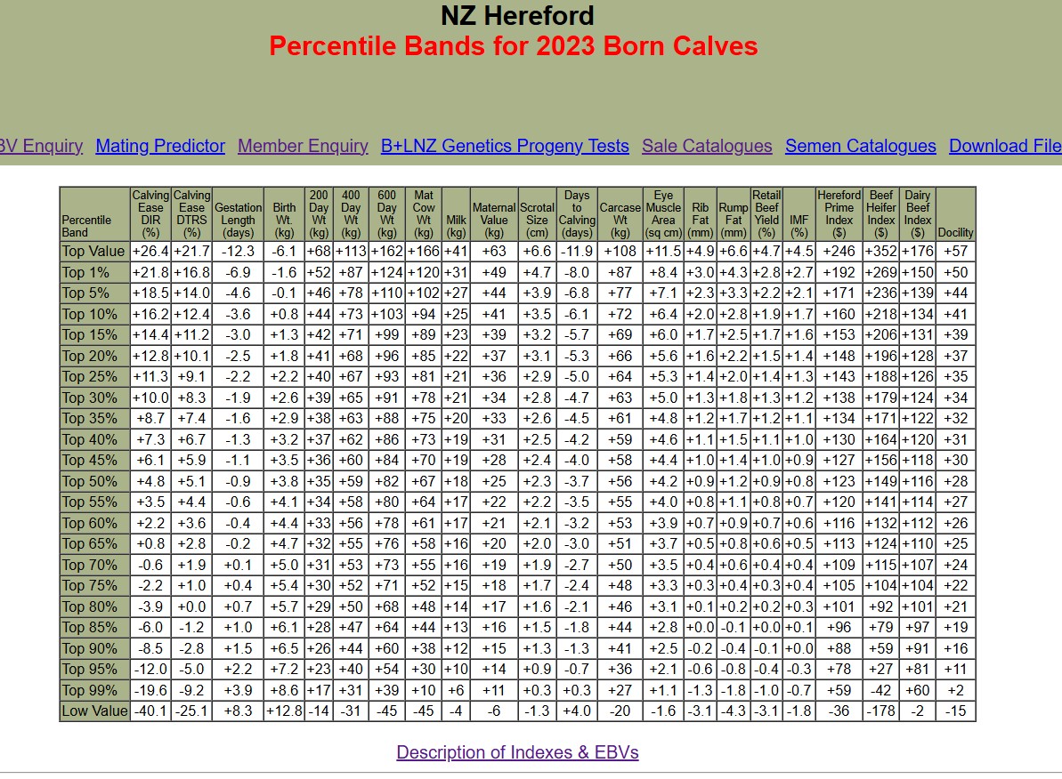Screen dimensions: 1062x779
Task: Select the Top 85% row label
Action: [95, 628]
